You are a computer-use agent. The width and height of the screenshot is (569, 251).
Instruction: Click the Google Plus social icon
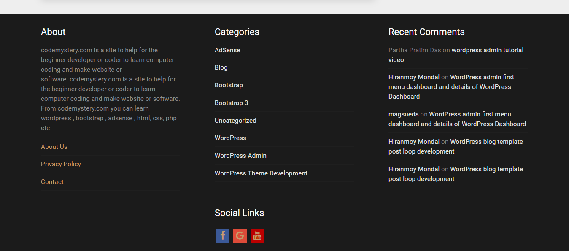[240, 235]
